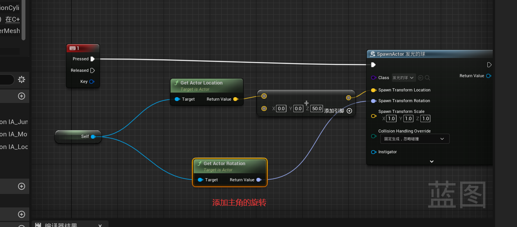The height and width of the screenshot is (227, 517).
Task: Click the Class input pin on SpawnActor
Action: click(x=373, y=78)
